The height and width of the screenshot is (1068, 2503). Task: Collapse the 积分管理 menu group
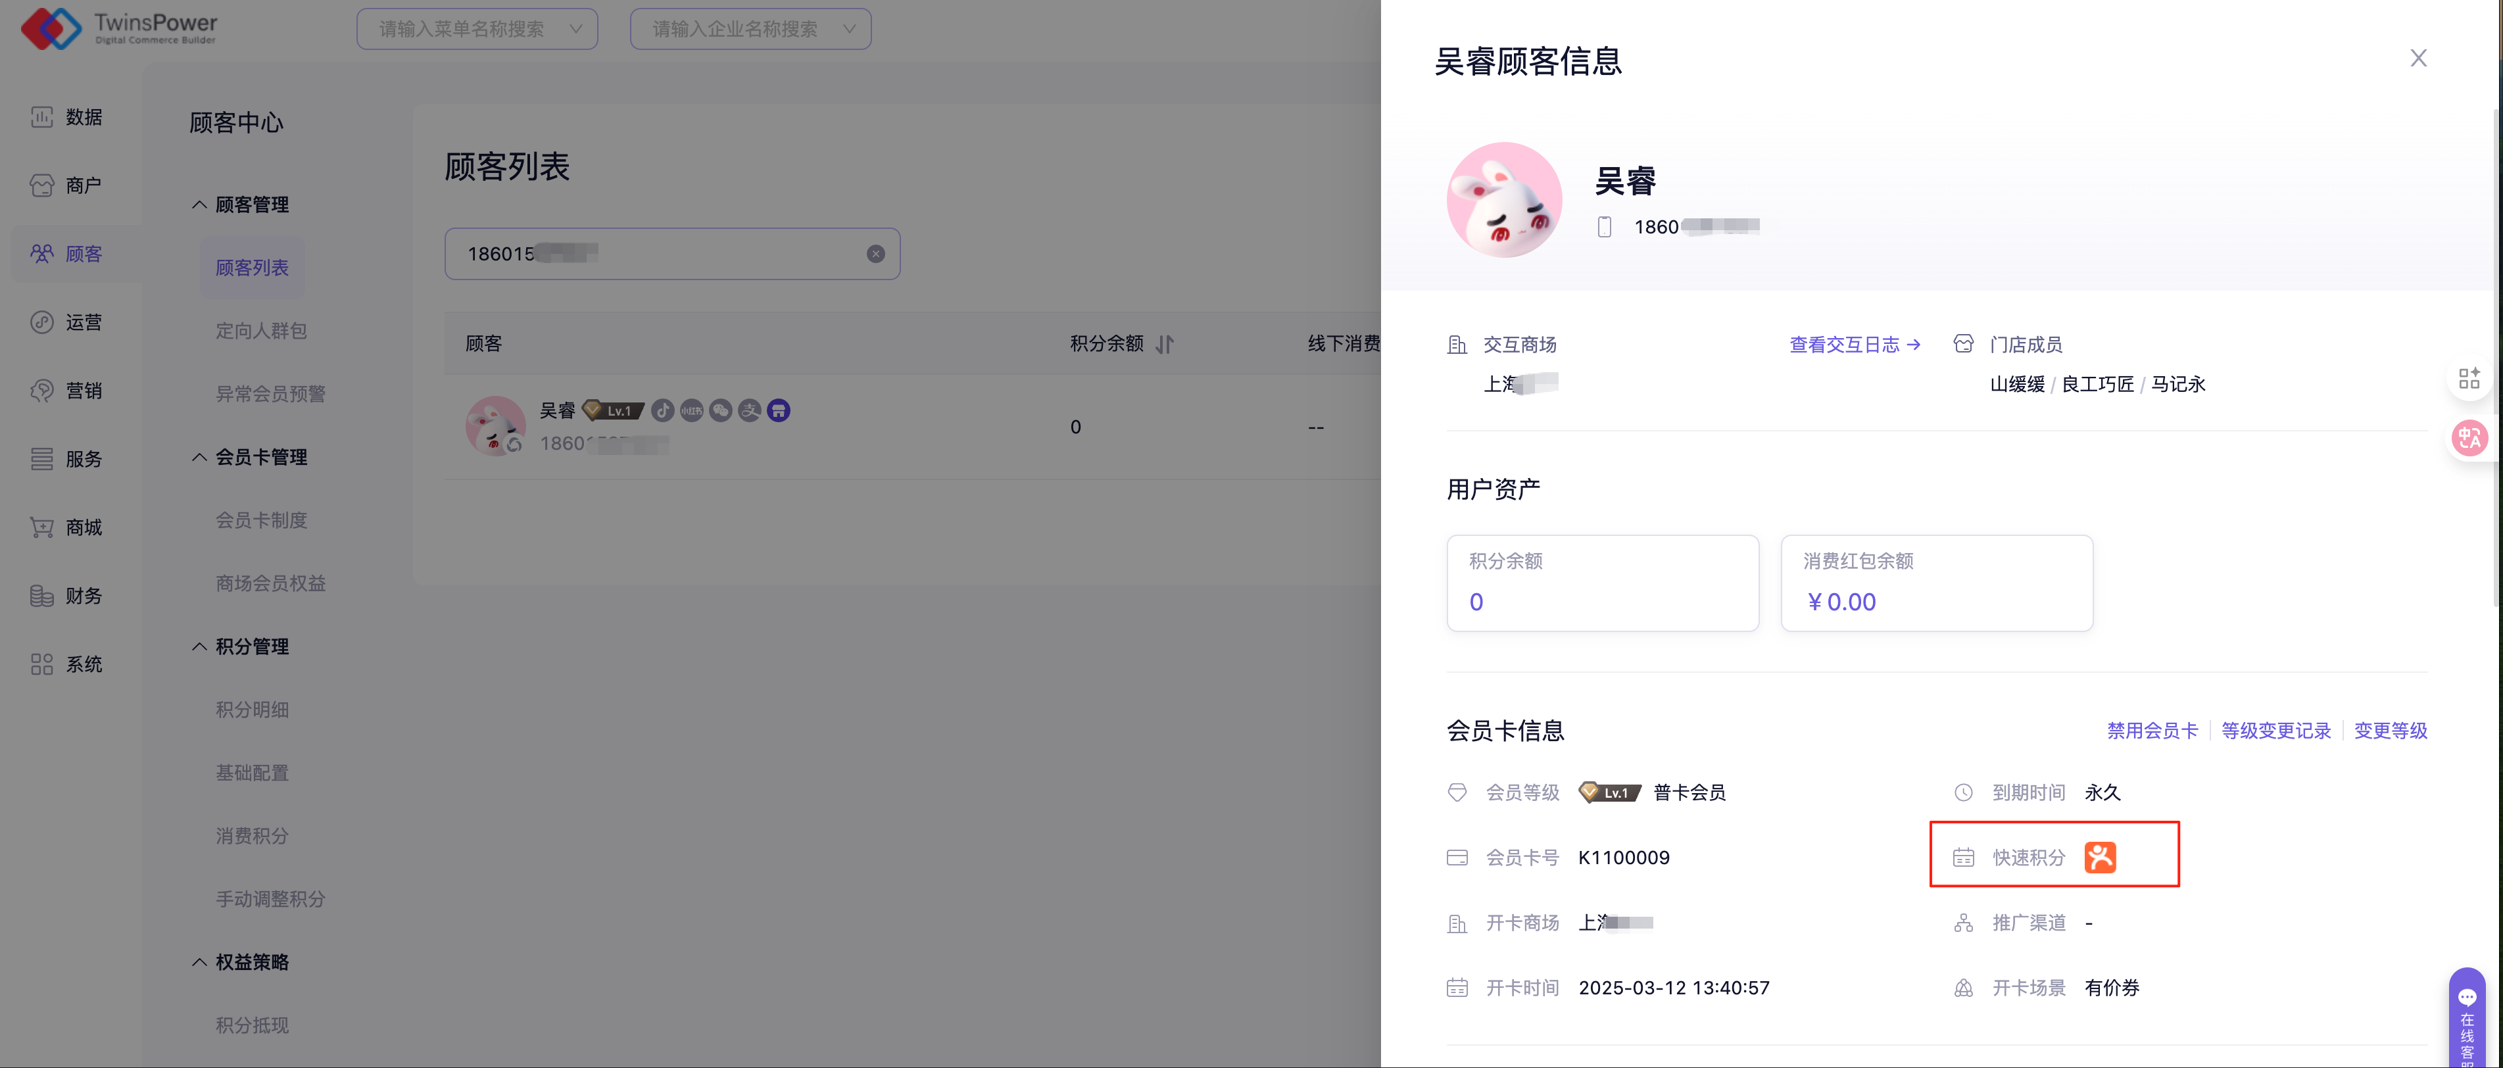199,646
